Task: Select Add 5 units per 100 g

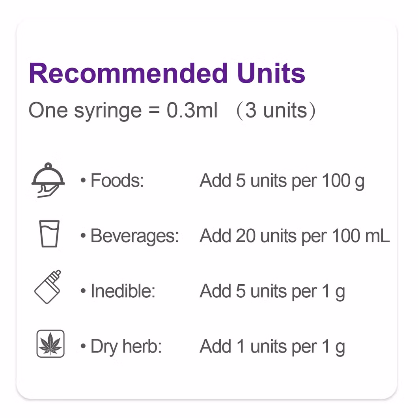Action: [282, 181]
